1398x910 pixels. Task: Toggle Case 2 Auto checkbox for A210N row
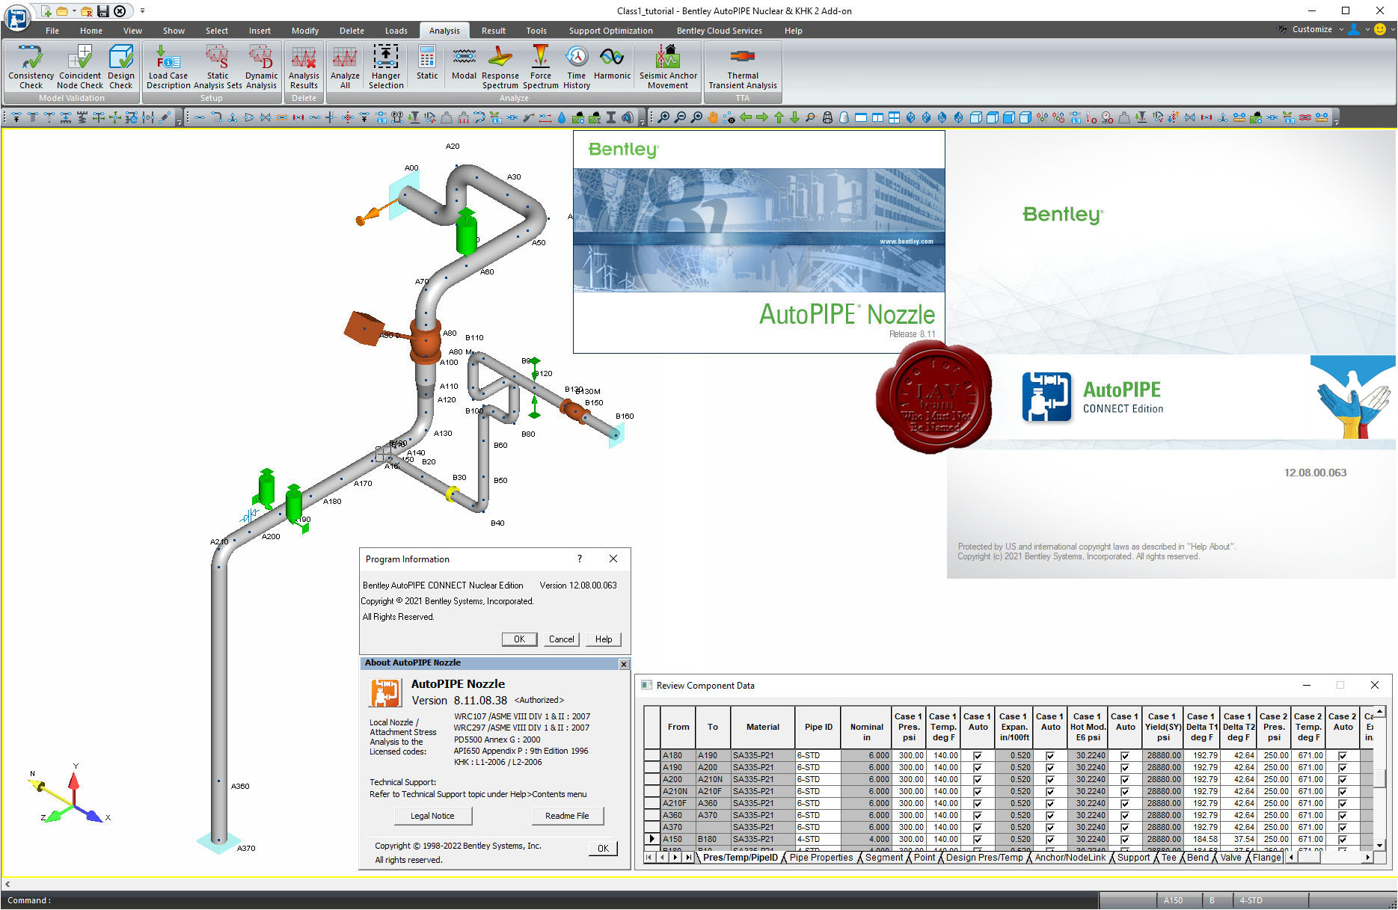pyautogui.click(x=1343, y=792)
